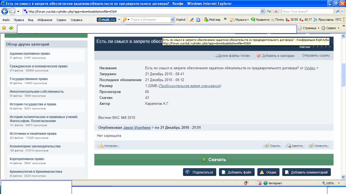Click the Stop loading red X icon
346x194 pixels.
(x=276, y=11)
